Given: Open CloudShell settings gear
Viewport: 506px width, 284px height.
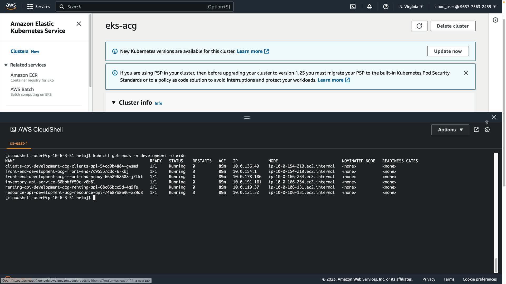Looking at the screenshot, I should [x=487, y=130].
